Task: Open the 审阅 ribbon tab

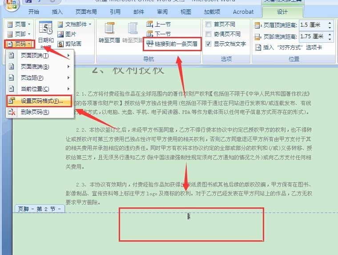Action: click(162, 12)
